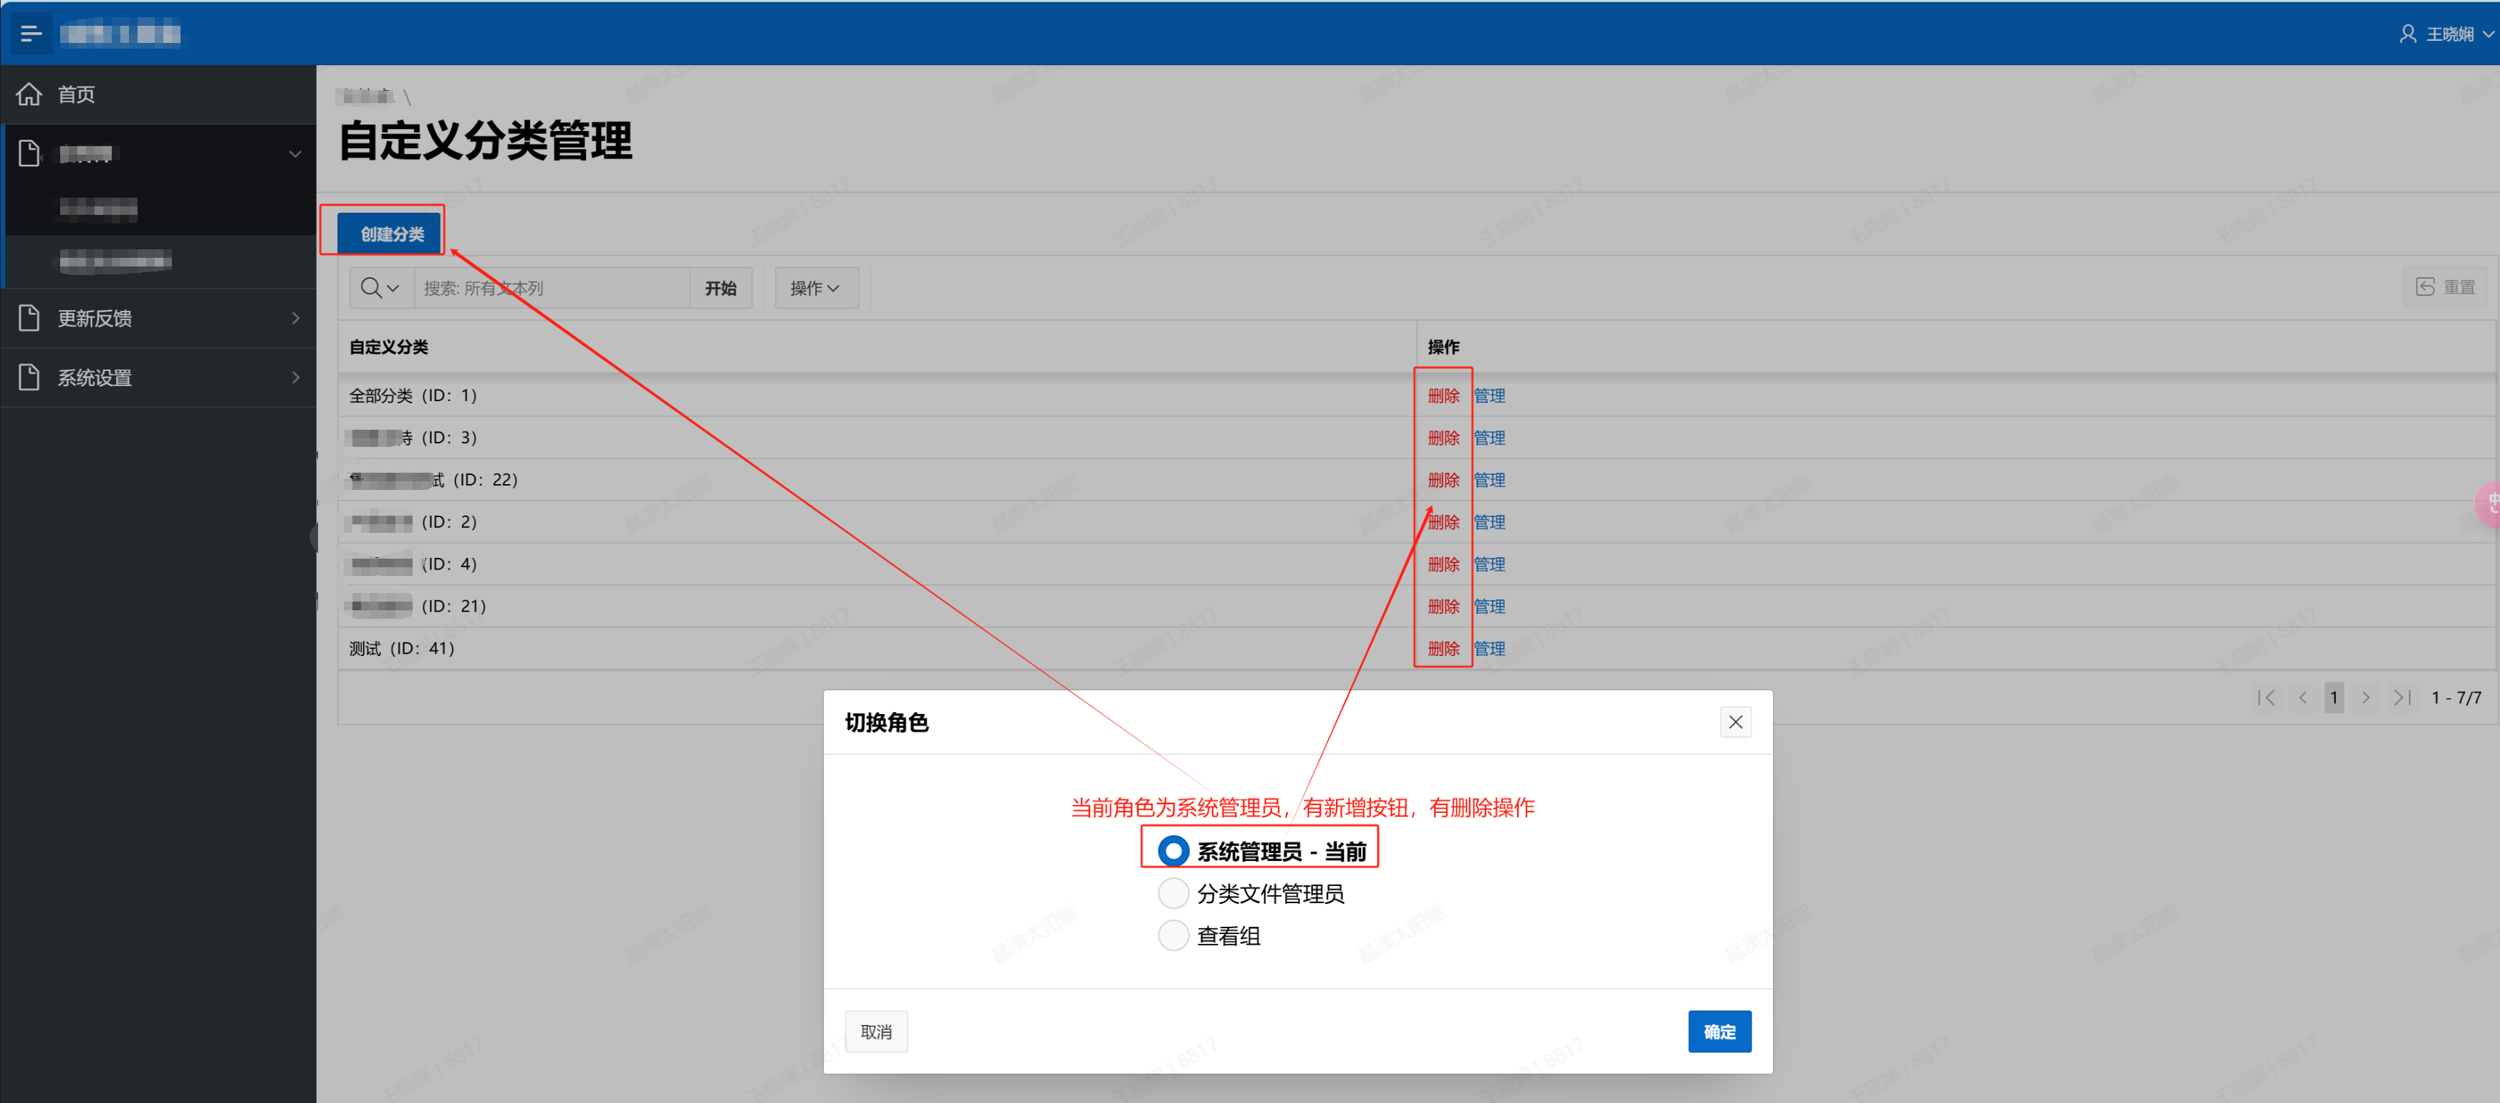Image resolution: width=2500 pixels, height=1103 pixels.
Task: Choose the 查看组 role radio
Action: coord(1173,935)
